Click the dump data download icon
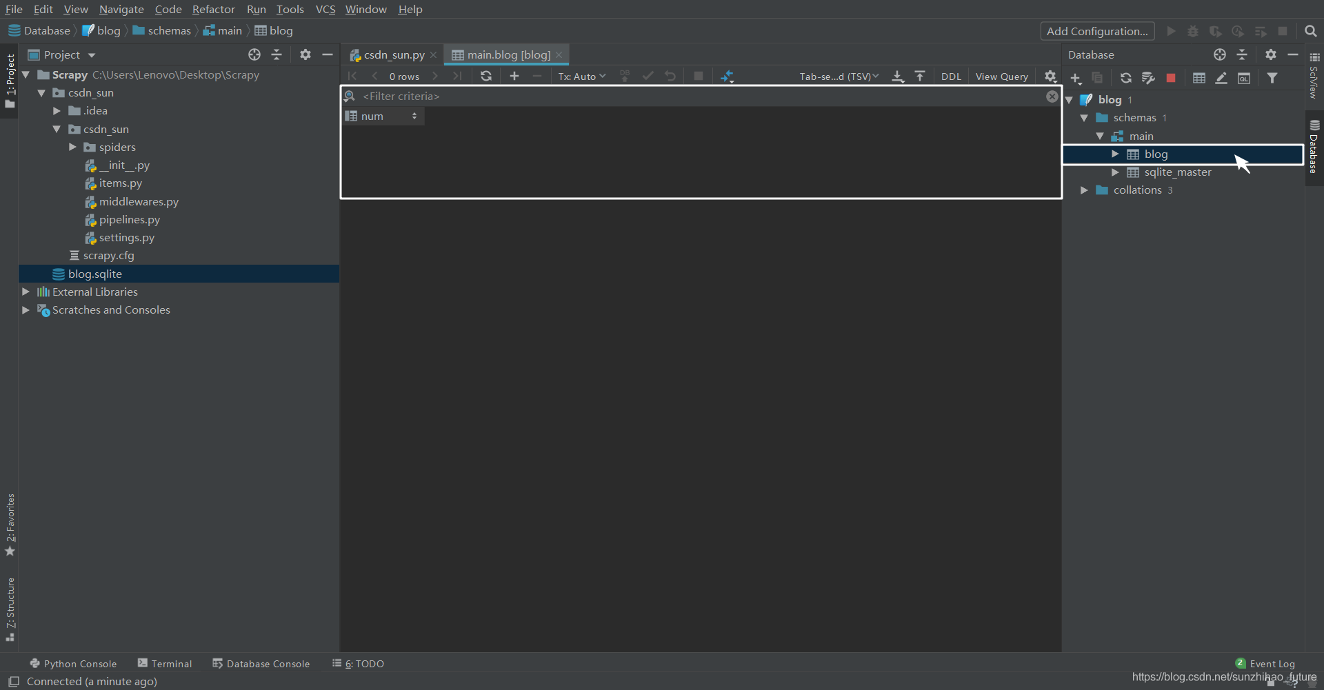1324x690 pixels. (898, 77)
